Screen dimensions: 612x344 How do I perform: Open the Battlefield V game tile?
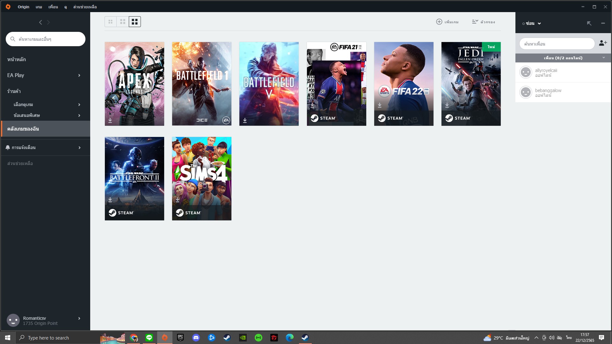coord(269,84)
